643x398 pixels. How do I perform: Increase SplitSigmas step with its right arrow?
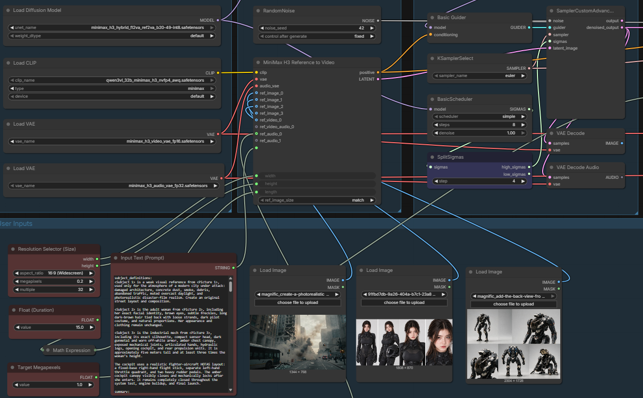pyautogui.click(x=522, y=181)
